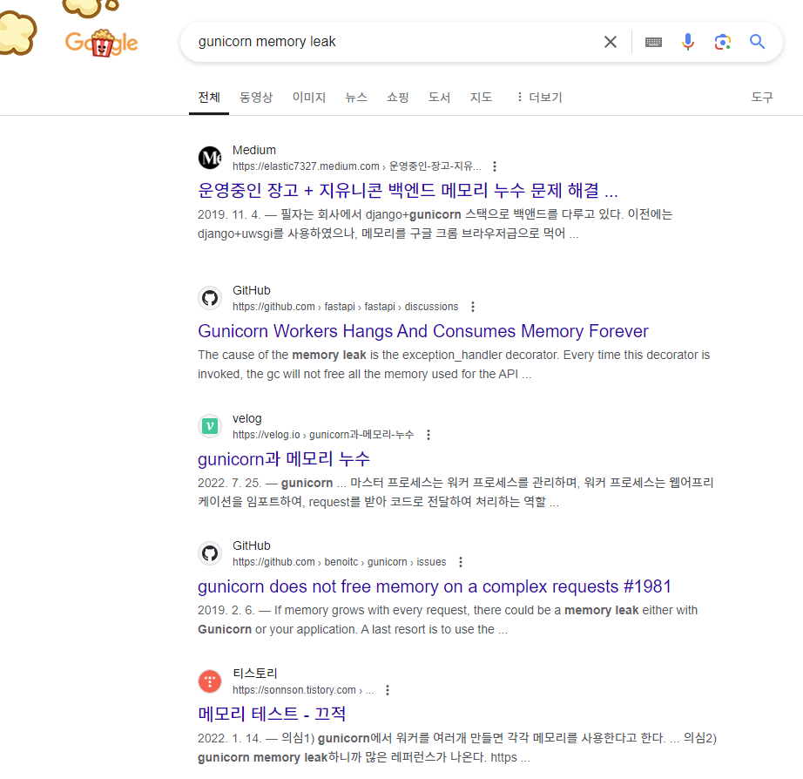Open more options for sonnson.tistory.com result
803x779 pixels.
388,690
